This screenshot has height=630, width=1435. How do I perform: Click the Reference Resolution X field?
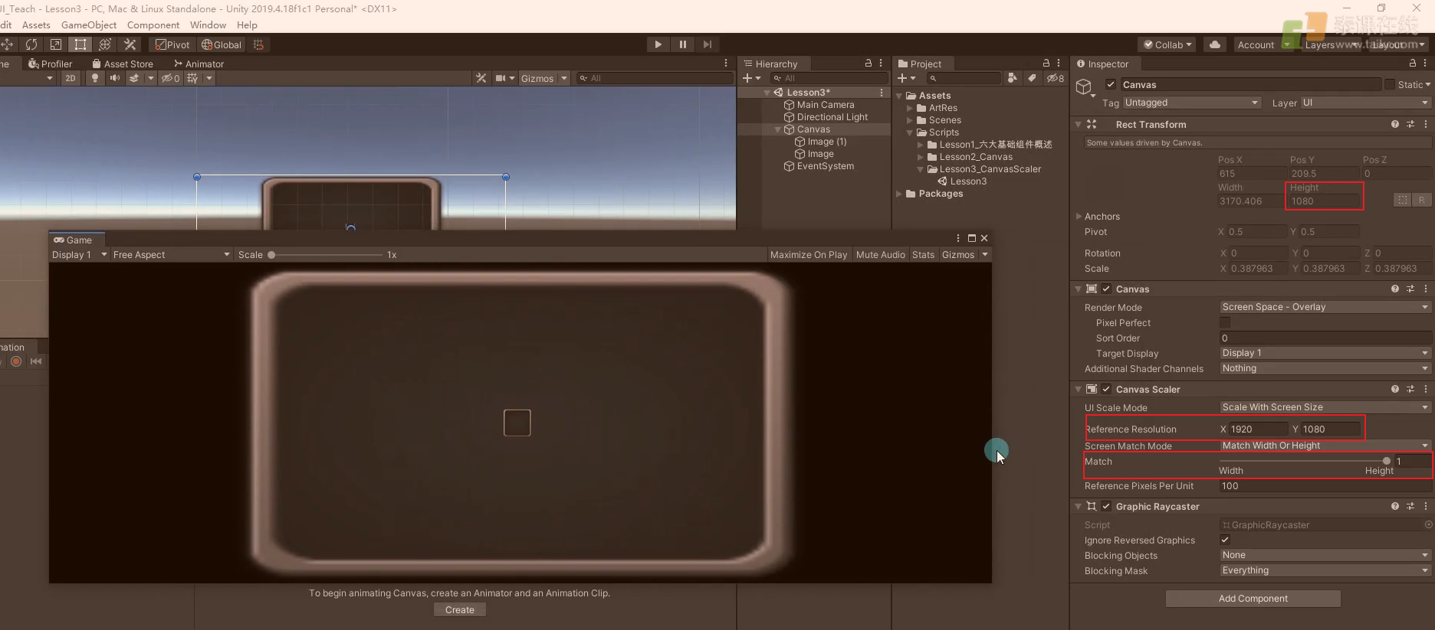(x=1258, y=429)
